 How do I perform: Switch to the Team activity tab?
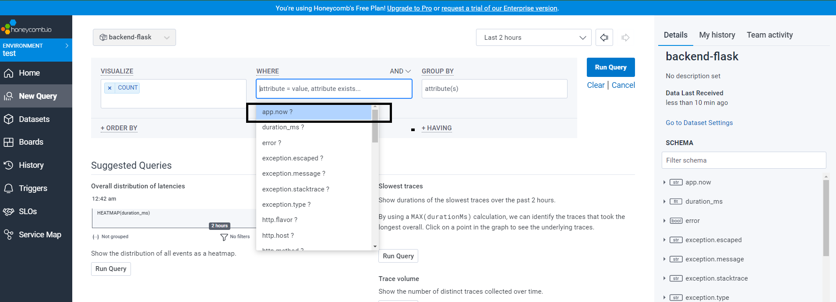tap(769, 35)
